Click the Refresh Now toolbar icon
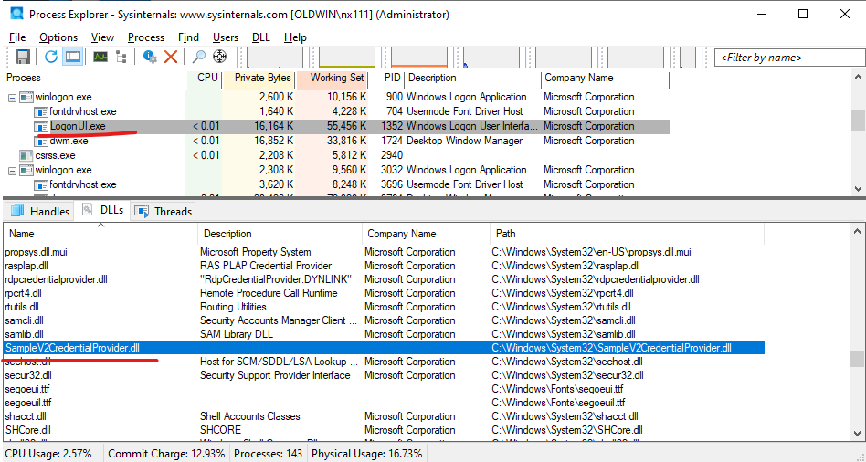This screenshot has height=462, width=866. pyautogui.click(x=51, y=57)
